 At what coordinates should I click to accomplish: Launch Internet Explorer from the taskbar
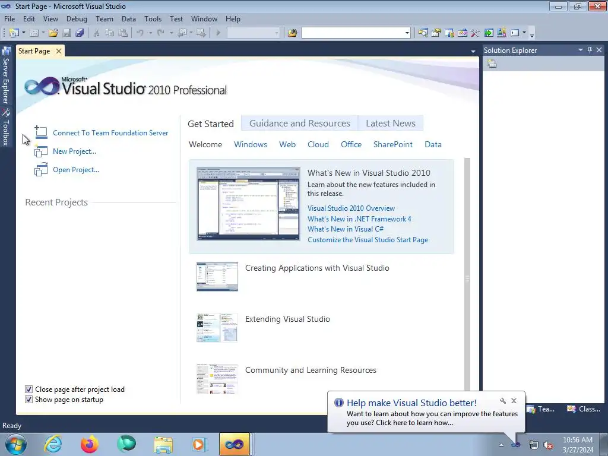pos(53,444)
